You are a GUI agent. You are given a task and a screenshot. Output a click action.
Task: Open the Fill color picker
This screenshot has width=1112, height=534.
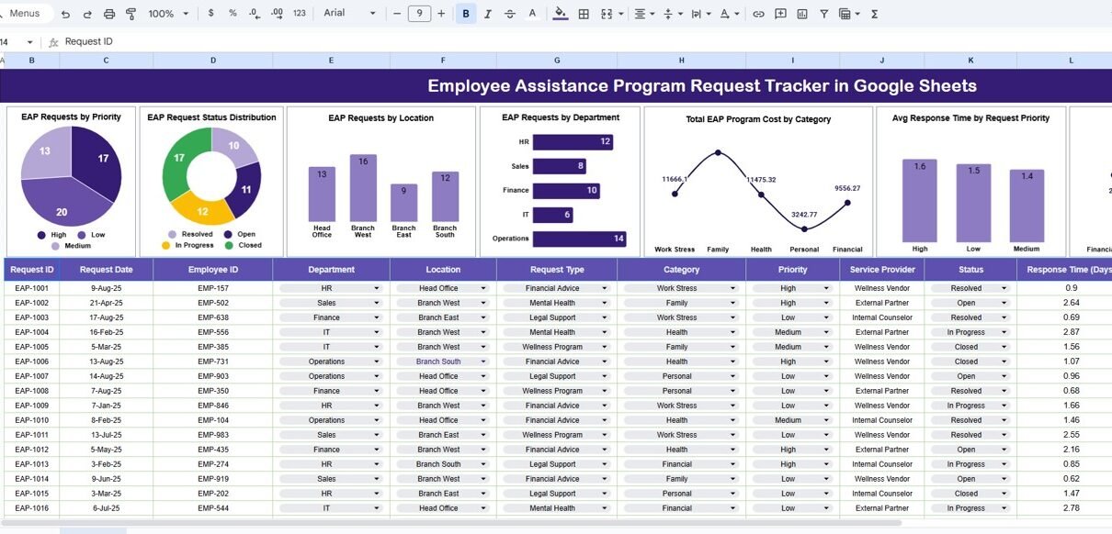pos(561,14)
